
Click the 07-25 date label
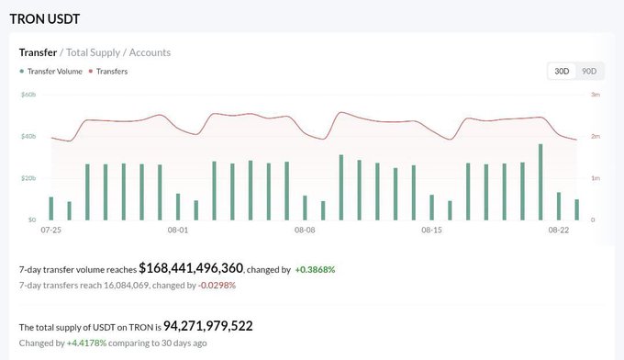(x=51, y=230)
